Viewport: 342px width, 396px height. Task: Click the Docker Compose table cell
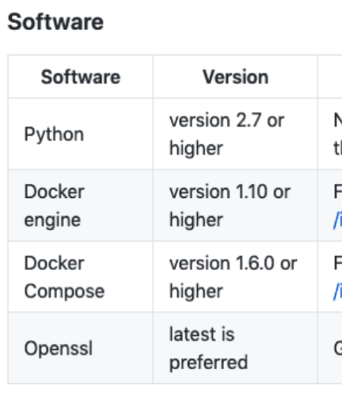81,276
